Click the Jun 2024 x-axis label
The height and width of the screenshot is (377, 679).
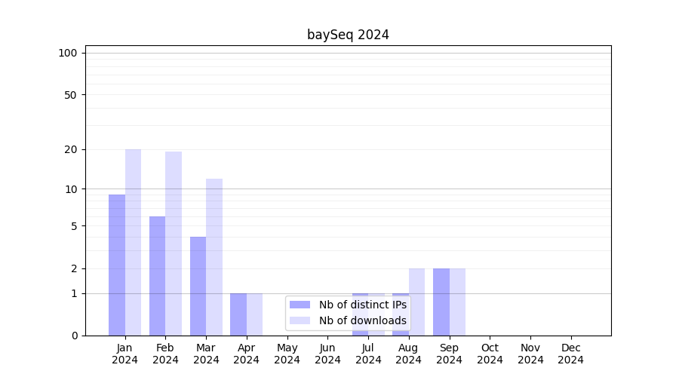[x=327, y=354]
